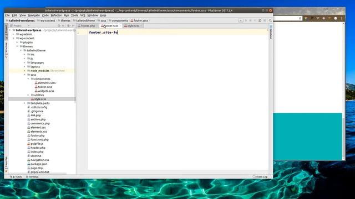Open the Navigate menu
This screenshot has height=199, width=355.
34,15
